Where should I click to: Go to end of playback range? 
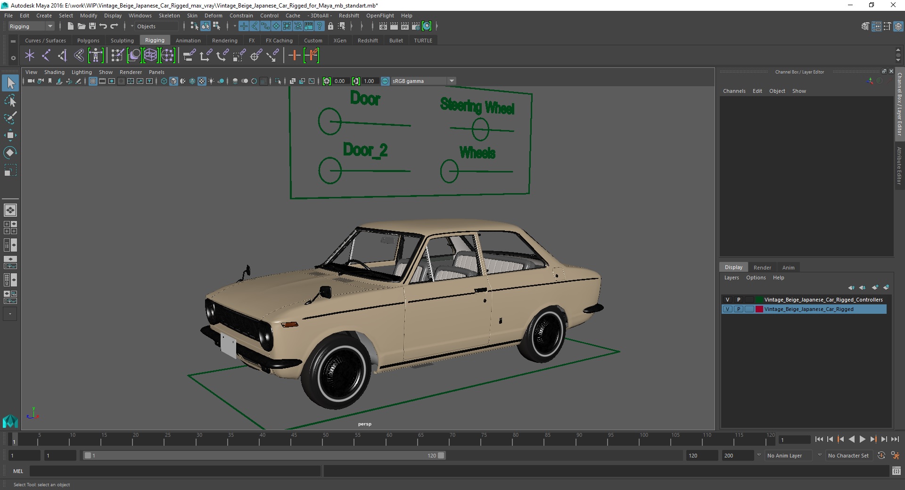(895, 439)
